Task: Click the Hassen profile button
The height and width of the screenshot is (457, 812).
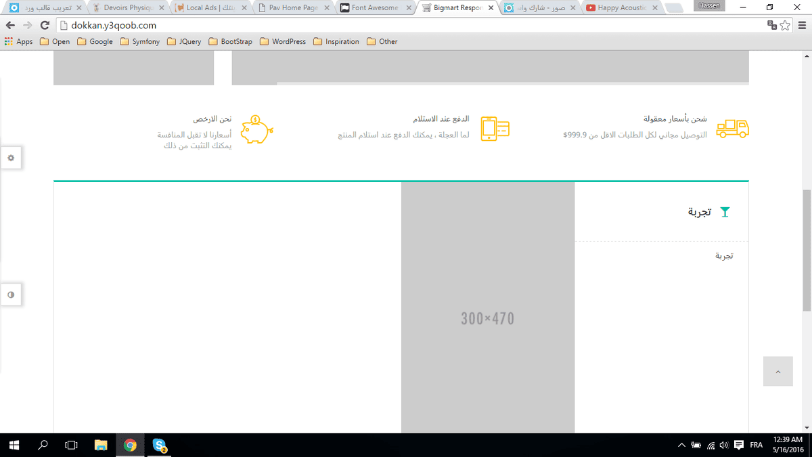Action: [709, 5]
